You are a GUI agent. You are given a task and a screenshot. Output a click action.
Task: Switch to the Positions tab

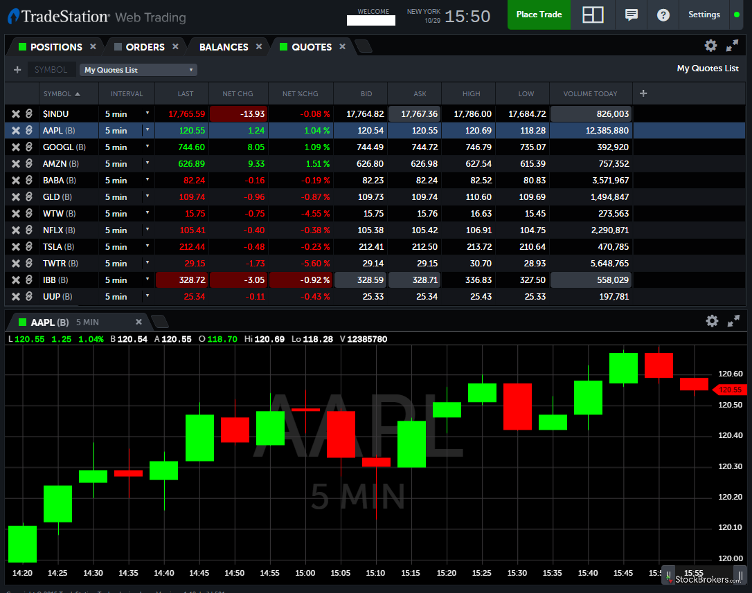55,47
